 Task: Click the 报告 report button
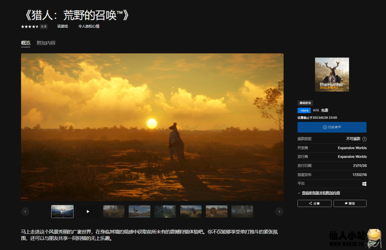click(350, 203)
